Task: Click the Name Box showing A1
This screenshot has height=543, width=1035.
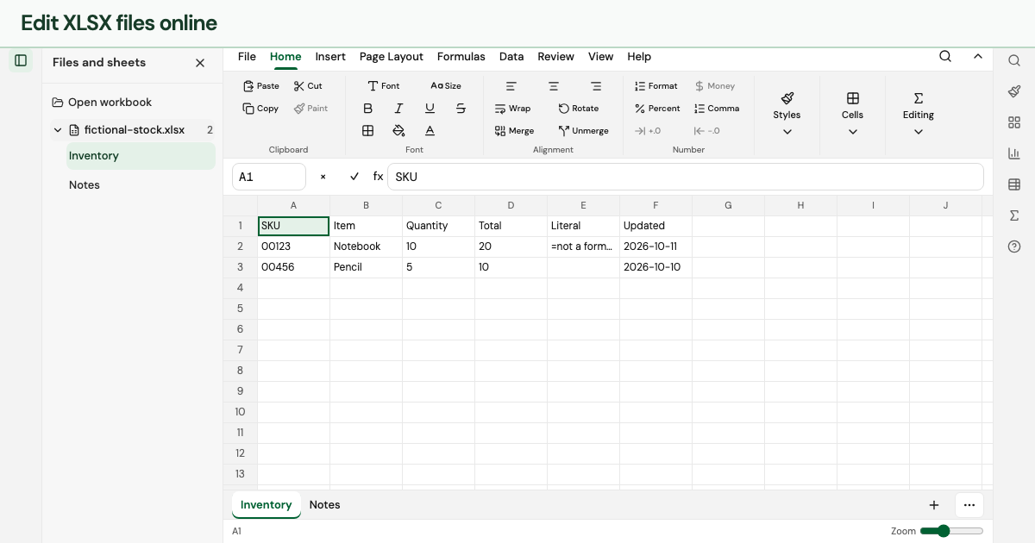Action: [x=269, y=177]
